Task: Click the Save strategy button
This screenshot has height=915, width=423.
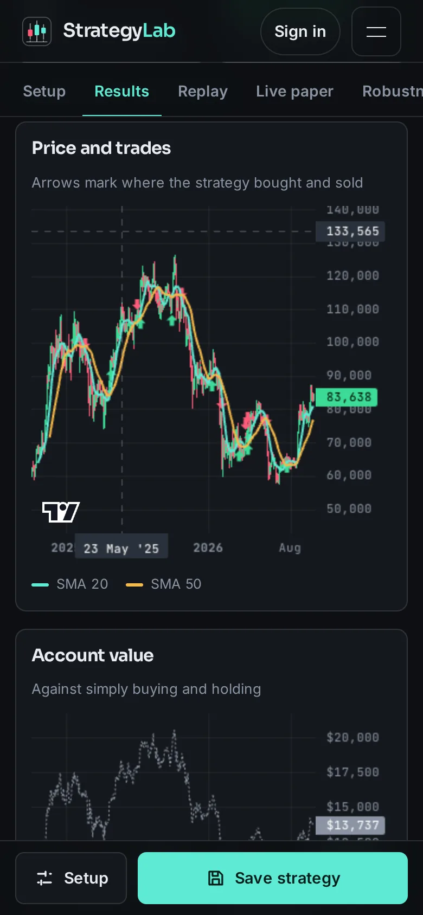Action: tap(273, 878)
